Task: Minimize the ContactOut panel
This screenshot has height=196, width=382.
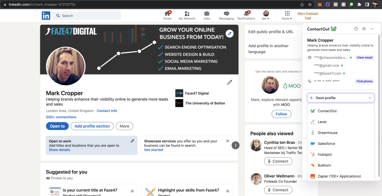Action: [372, 29]
